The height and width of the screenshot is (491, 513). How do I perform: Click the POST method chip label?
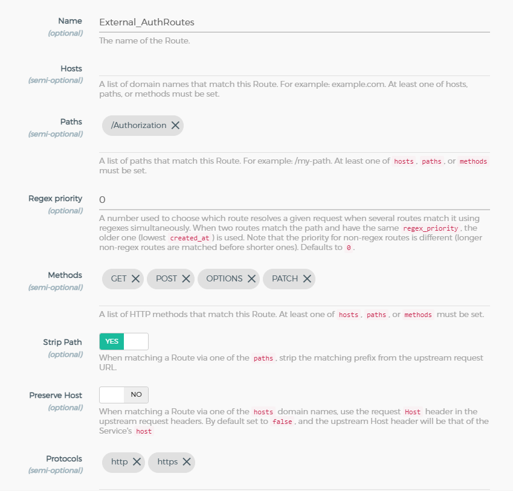pos(166,279)
